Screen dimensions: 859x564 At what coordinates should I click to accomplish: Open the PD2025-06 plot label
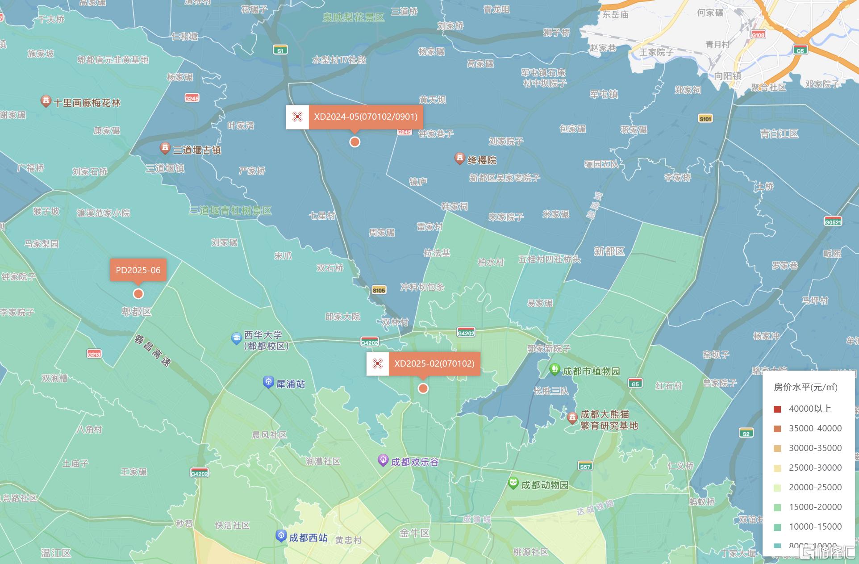(138, 270)
